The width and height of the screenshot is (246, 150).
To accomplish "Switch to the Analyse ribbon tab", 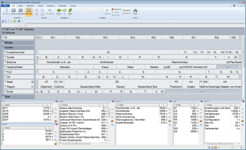I will [41, 6].
